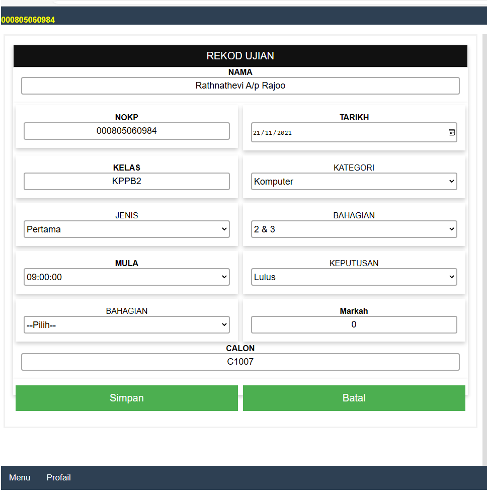Screen dimensions: 487x495
Task: Click the CALON field showing C1007
Action: [x=240, y=362]
